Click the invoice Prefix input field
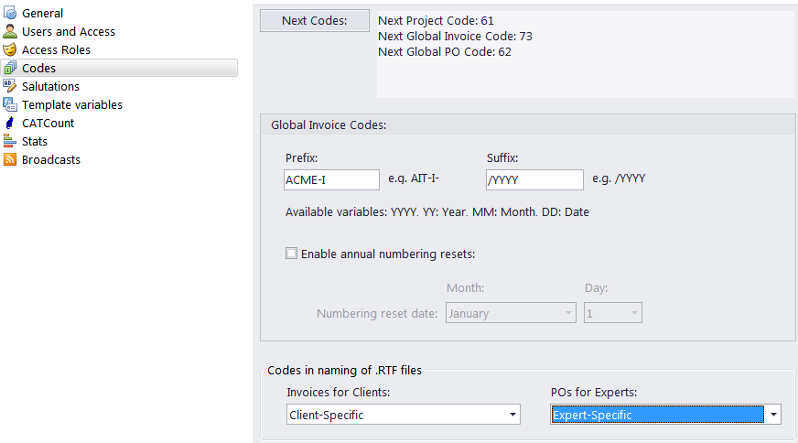Image resolution: width=798 pixels, height=443 pixels. click(x=331, y=179)
